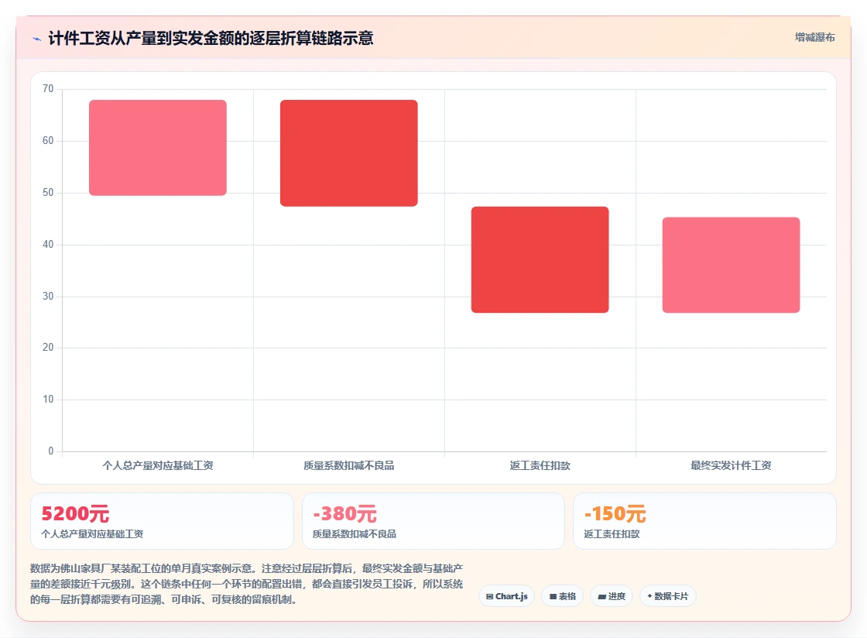867x638 pixels.
Task: Click the y-axis value 10
Action: click(48, 400)
